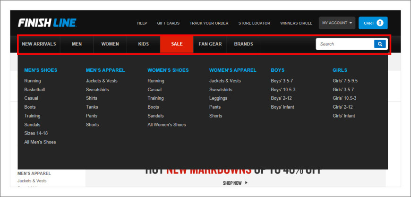This screenshot has width=411, height=197.
Task: Click into the Search input field
Action: (x=345, y=44)
